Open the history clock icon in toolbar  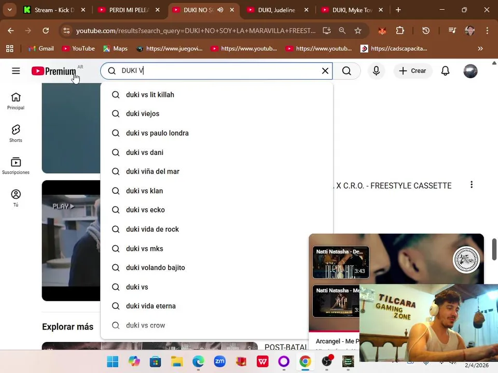point(426,31)
